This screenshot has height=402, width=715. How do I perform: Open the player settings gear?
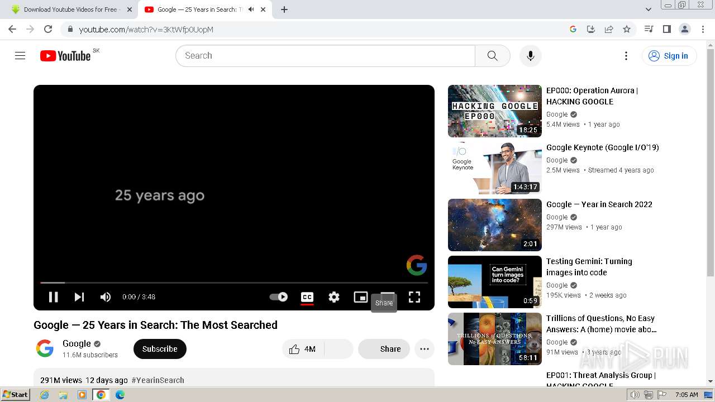point(334,297)
